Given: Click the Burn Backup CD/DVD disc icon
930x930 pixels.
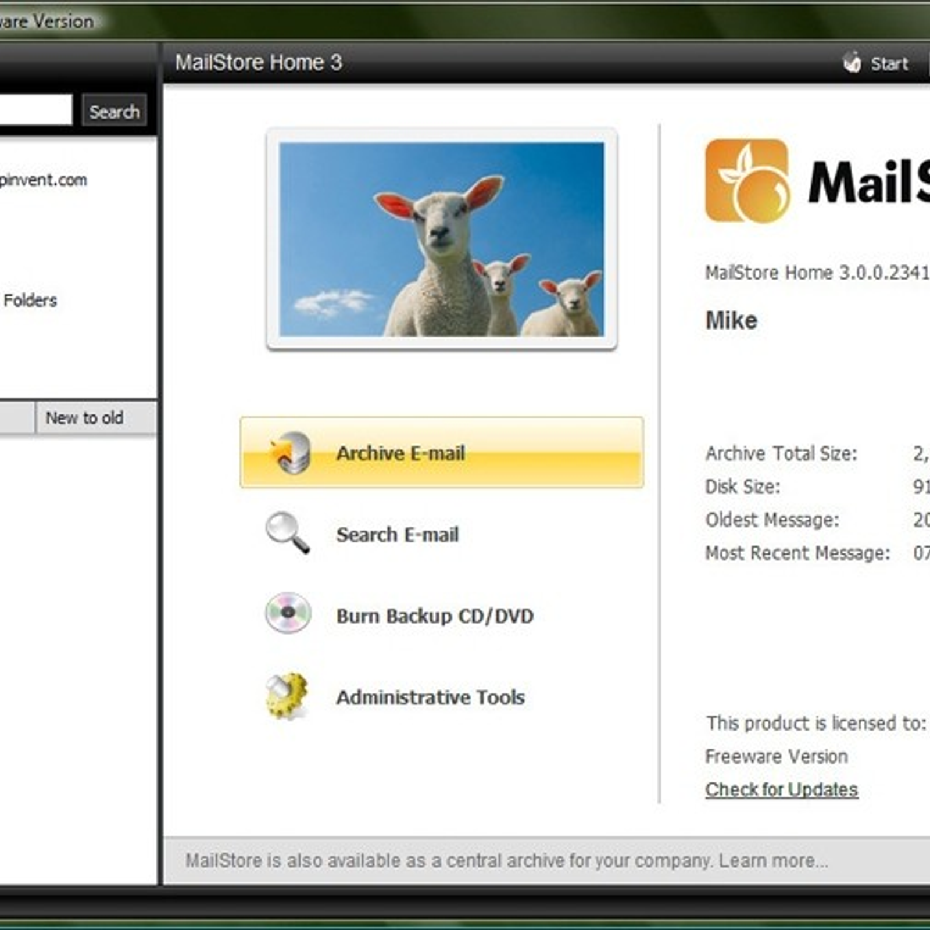Looking at the screenshot, I should point(288,613).
